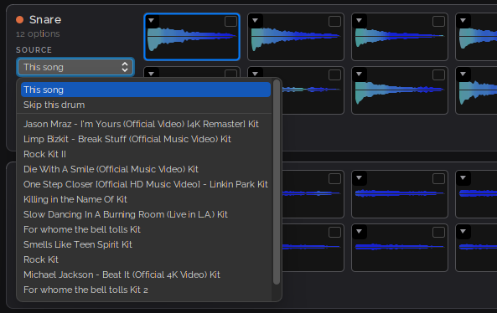Image resolution: width=497 pixels, height=313 pixels.
Task: Open triangle menu on third top-row snare sample
Action: click(359, 21)
